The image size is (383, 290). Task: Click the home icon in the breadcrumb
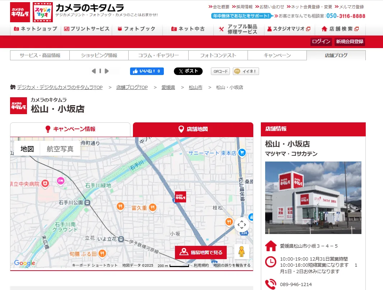(13, 87)
